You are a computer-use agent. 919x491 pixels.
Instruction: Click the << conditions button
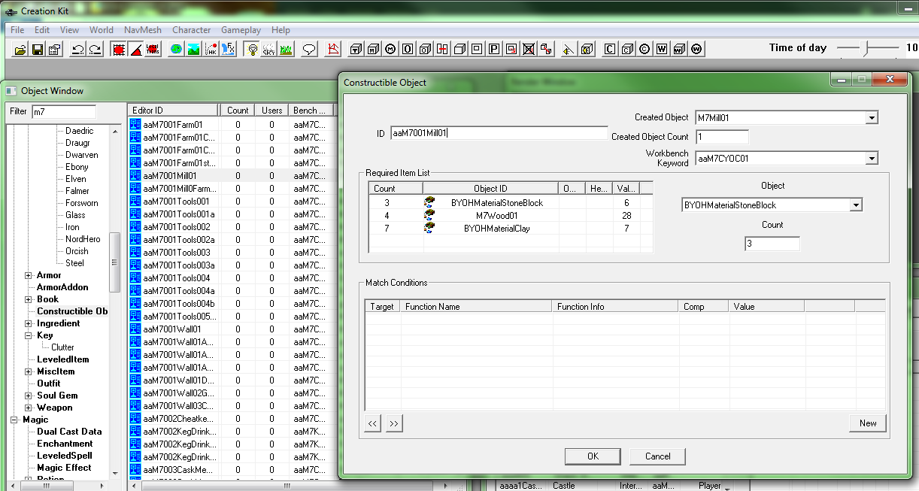[373, 423]
